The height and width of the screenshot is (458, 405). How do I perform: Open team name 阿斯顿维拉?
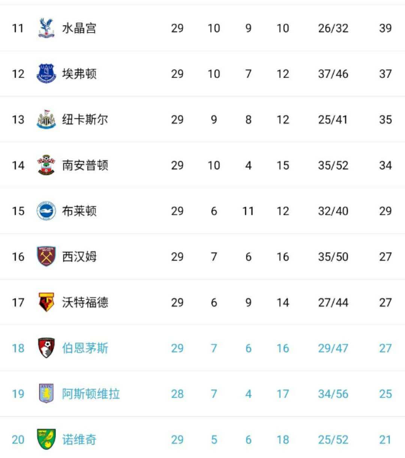pyautogui.click(x=91, y=394)
